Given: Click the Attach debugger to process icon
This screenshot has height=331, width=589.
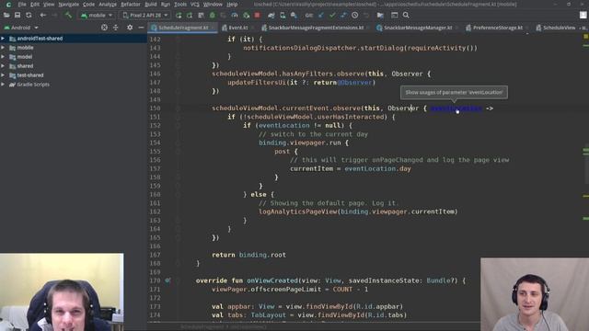Looking at the screenshot, I should [246, 16].
